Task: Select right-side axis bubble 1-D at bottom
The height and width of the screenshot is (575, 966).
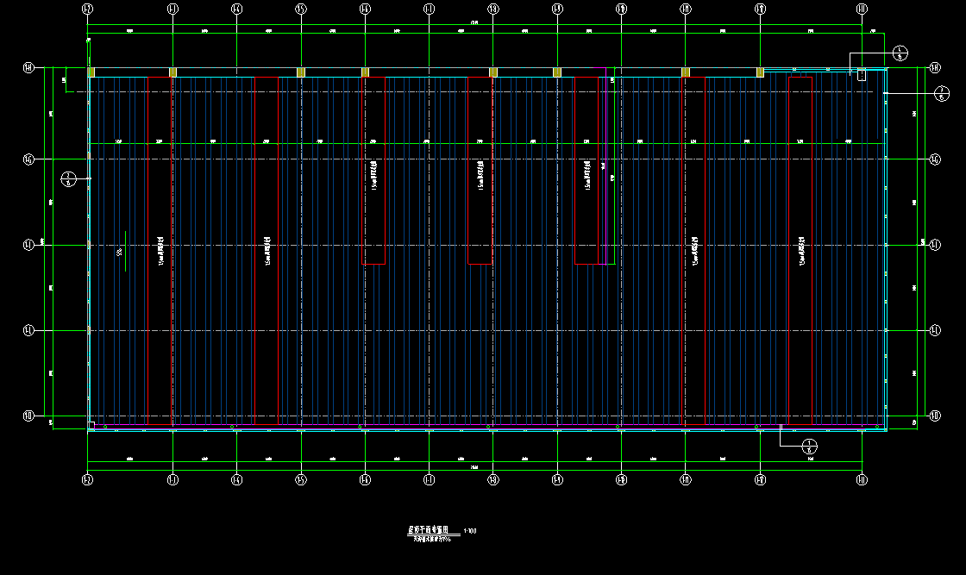Action: (x=935, y=416)
